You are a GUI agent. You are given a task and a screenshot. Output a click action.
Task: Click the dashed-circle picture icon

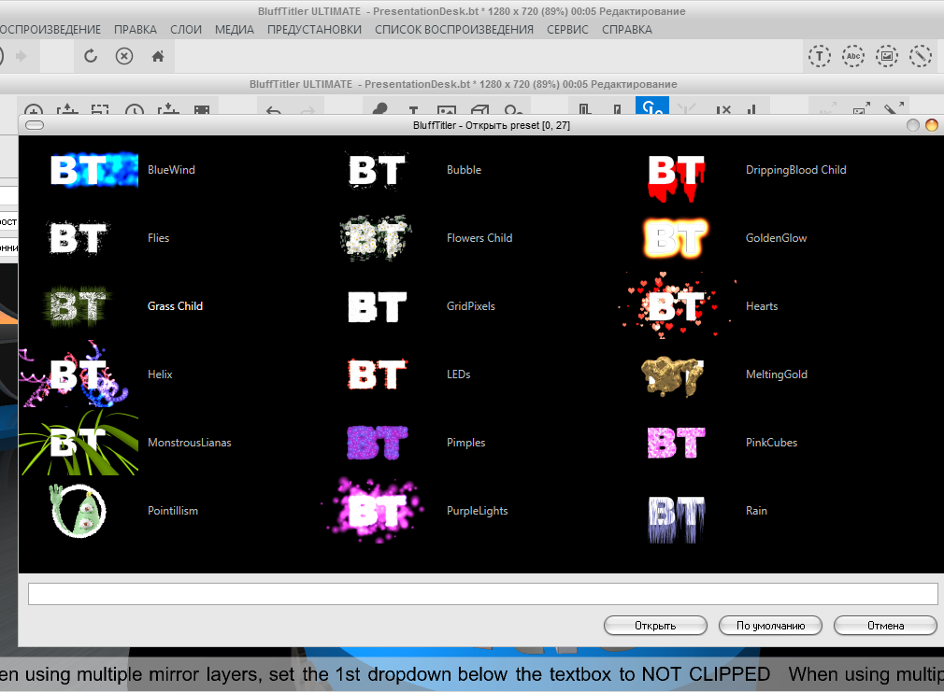coord(886,56)
